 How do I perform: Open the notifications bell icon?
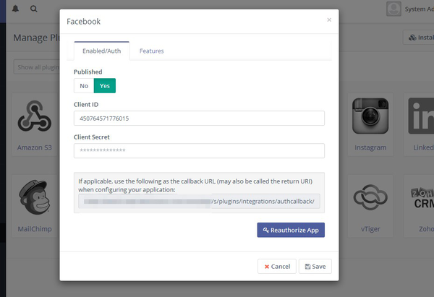coord(15,9)
